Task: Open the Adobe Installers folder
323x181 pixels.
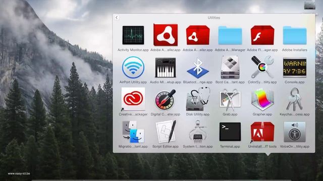Action: [x=295, y=35]
